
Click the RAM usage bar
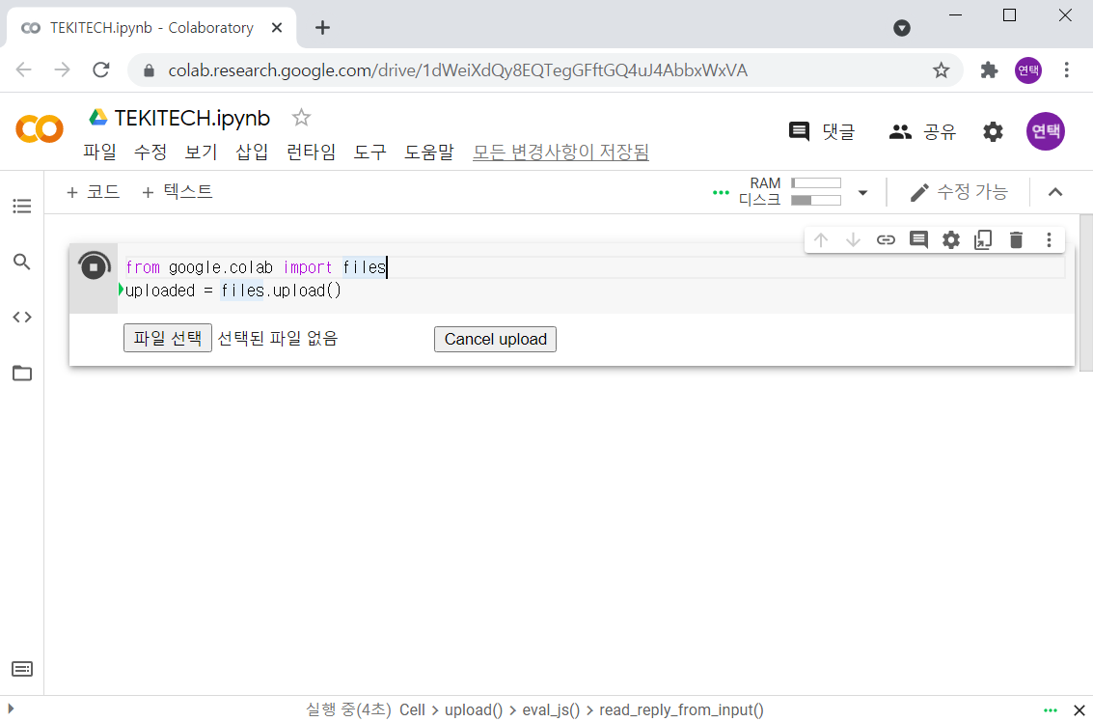(x=816, y=182)
